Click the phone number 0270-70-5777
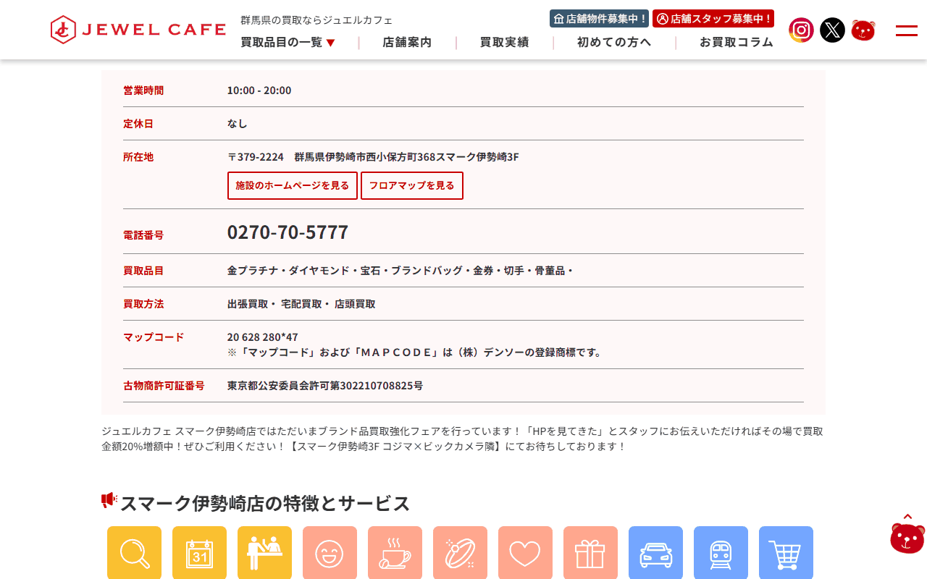 288,232
